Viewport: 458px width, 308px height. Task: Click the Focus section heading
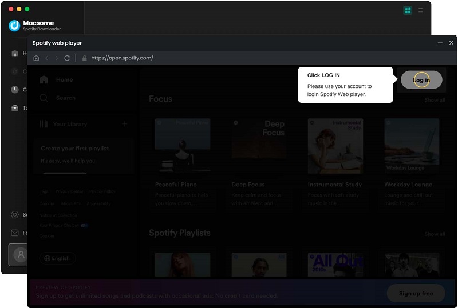(160, 99)
